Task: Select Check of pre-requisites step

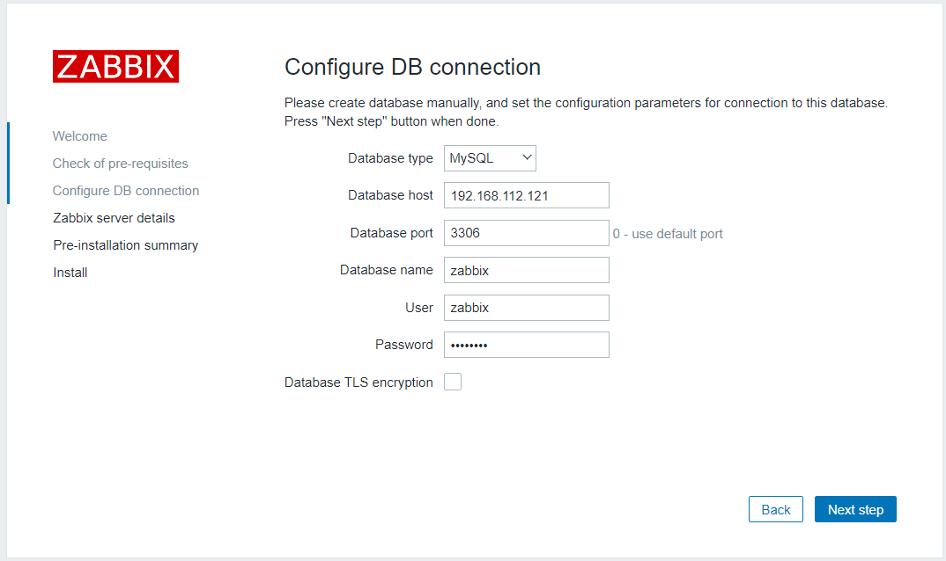Action: coord(121,164)
